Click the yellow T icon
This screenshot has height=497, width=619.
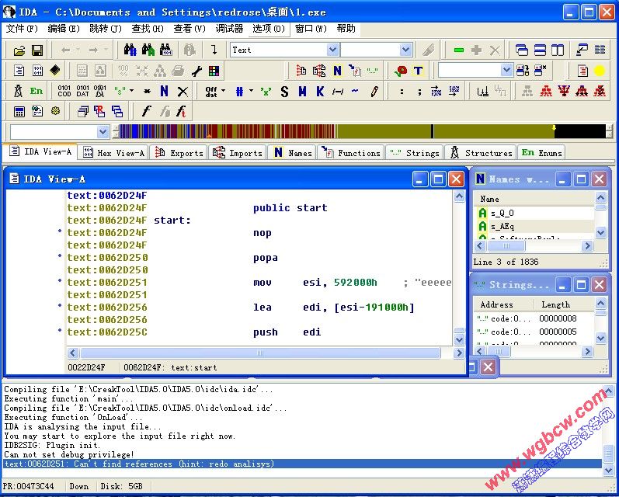418,71
